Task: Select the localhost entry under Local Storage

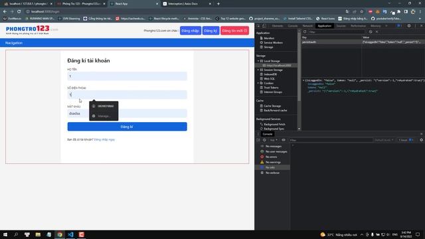Action: pyautogui.click(x=279, y=66)
